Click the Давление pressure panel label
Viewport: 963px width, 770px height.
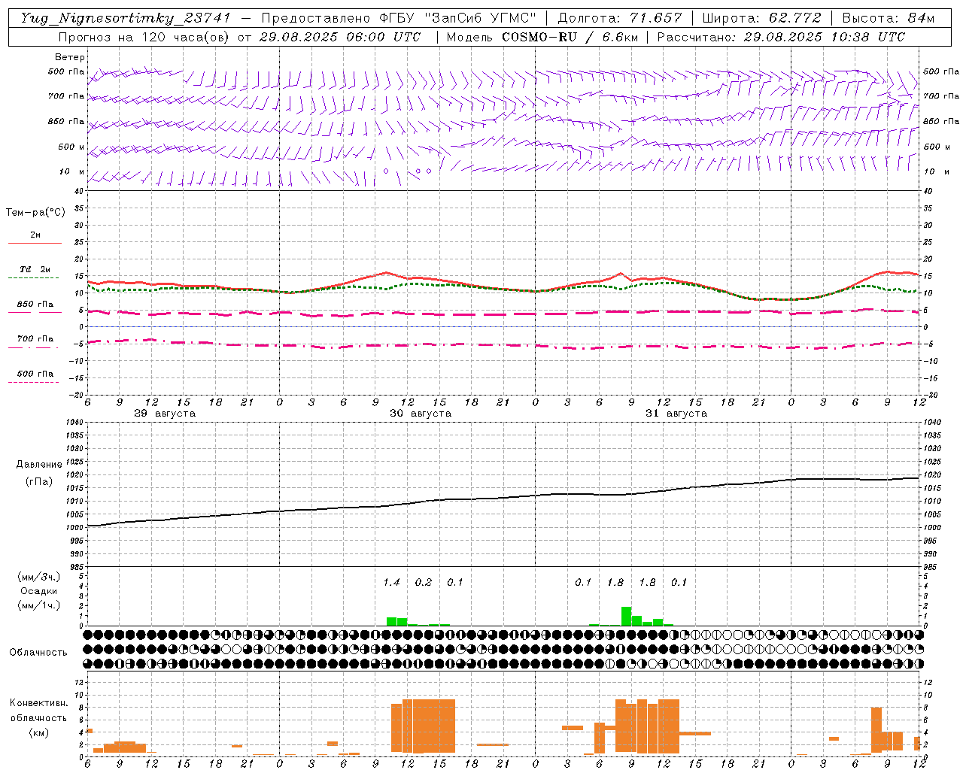pyautogui.click(x=39, y=464)
